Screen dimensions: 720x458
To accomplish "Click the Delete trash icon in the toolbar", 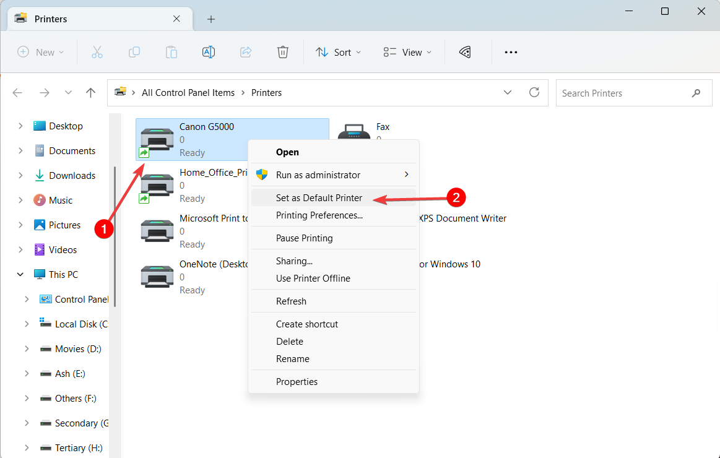I will tap(283, 52).
